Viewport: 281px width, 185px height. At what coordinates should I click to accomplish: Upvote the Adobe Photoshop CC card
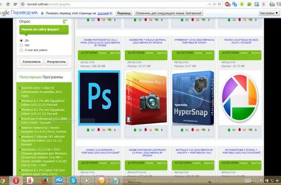(x=88, y=130)
